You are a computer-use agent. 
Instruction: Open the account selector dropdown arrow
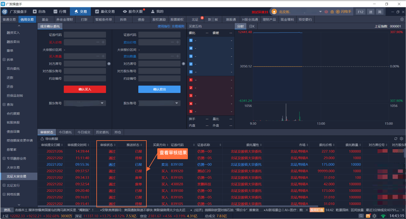tap(321, 12)
